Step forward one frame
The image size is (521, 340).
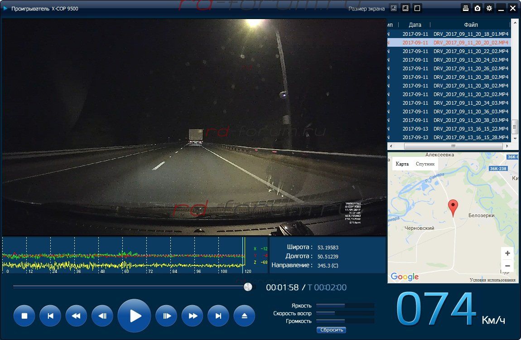pyautogui.click(x=166, y=316)
